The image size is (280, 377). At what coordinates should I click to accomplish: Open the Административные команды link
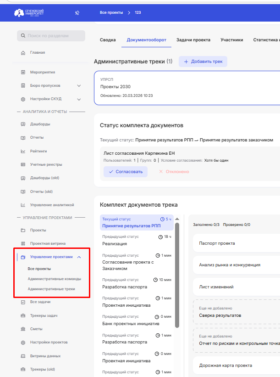[x=54, y=279]
